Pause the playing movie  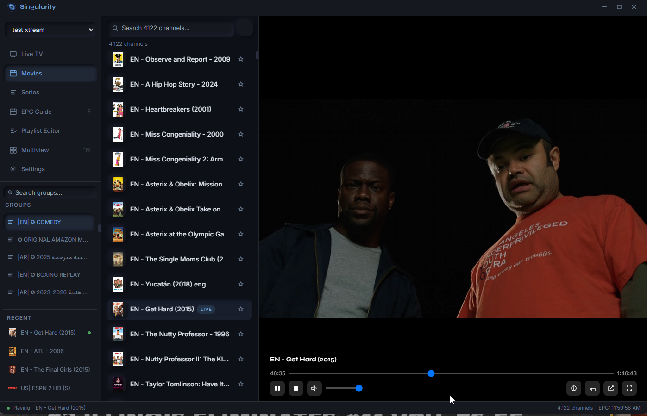pos(277,388)
